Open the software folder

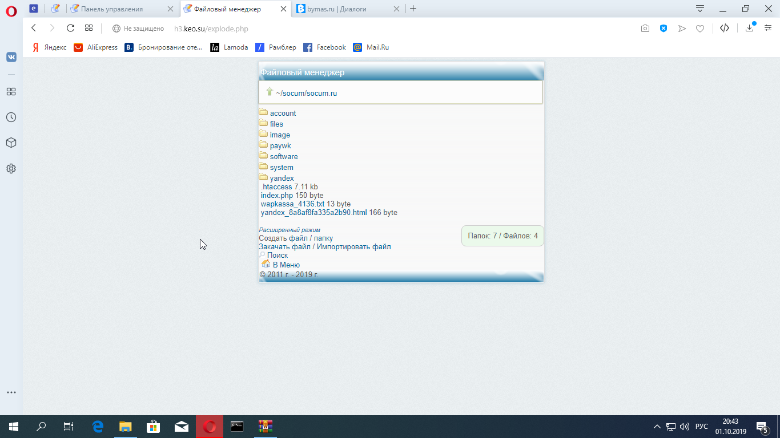click(284, 157)
